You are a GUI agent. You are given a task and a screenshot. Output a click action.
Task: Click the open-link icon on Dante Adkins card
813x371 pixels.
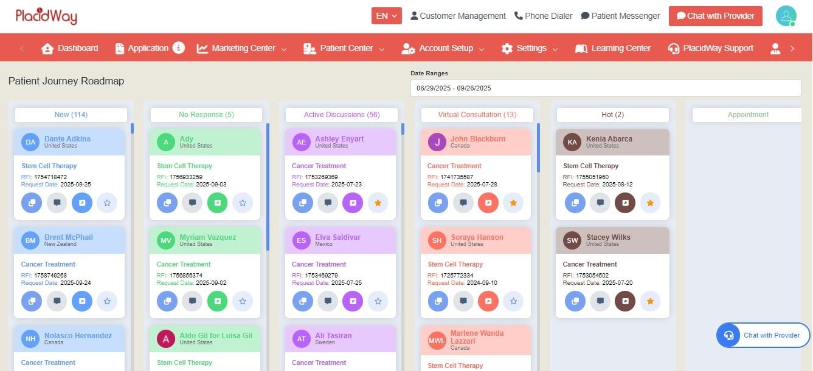82,203
